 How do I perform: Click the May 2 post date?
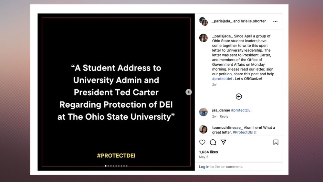pos(203,157)
